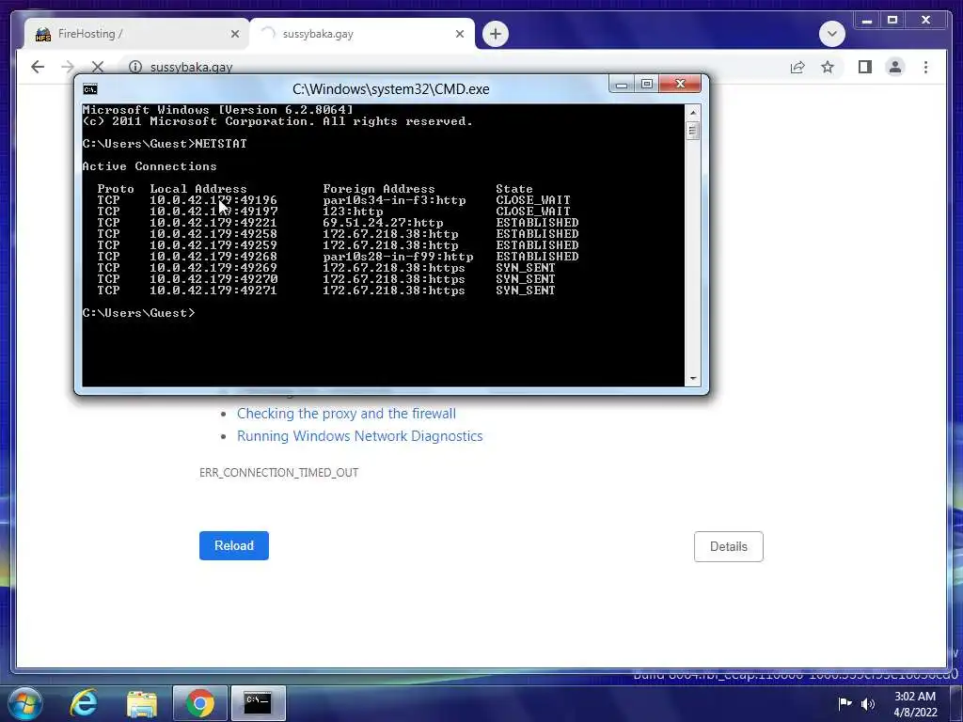This screenshot has height=722, width=963.
Task: Click foreign address 69.51.24.27:http
Action: [x=384, y=222]
